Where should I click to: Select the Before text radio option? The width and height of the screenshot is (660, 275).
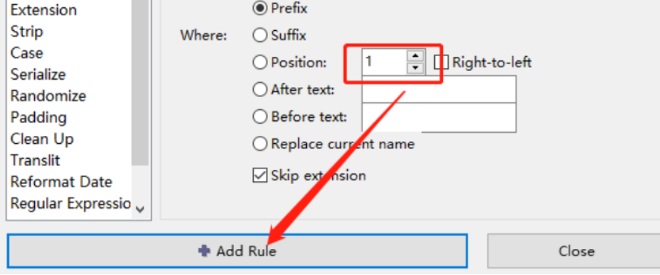[x=260, y=117]
